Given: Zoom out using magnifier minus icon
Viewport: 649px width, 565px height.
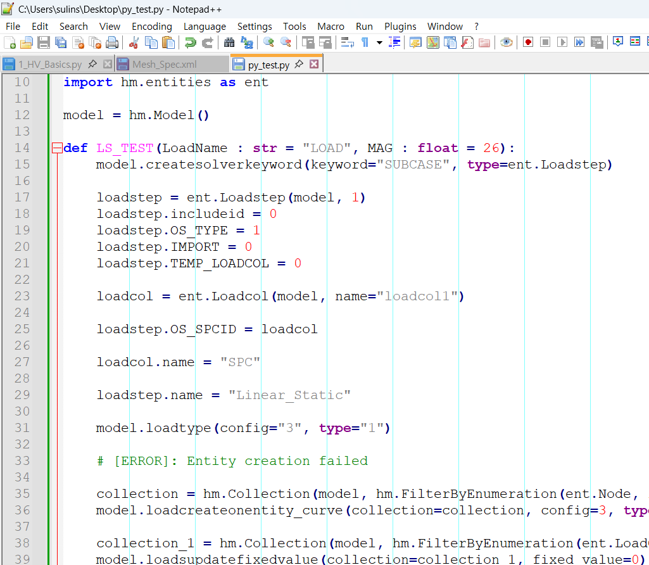Looking at the screenshot, I should click(286, 42).
